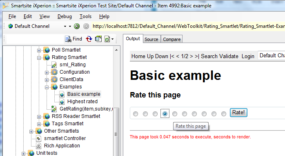The height and width of the screenshot is (156, 285).
Task: Select the seventh rating radio button
Action: (194, 114)
